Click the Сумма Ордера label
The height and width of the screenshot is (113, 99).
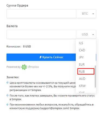(x=17, y=5)
